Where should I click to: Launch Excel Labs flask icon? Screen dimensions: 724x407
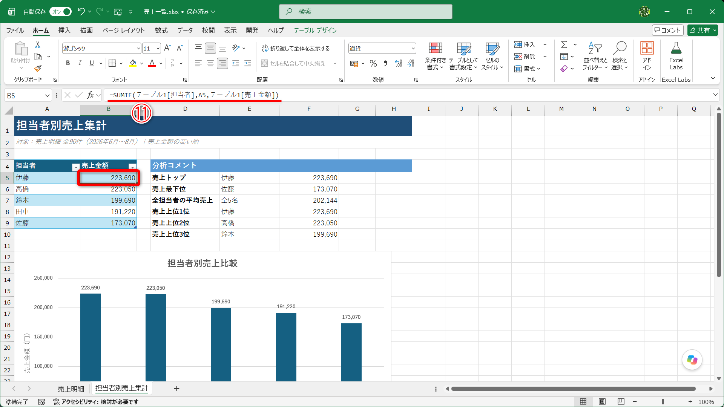676,48
